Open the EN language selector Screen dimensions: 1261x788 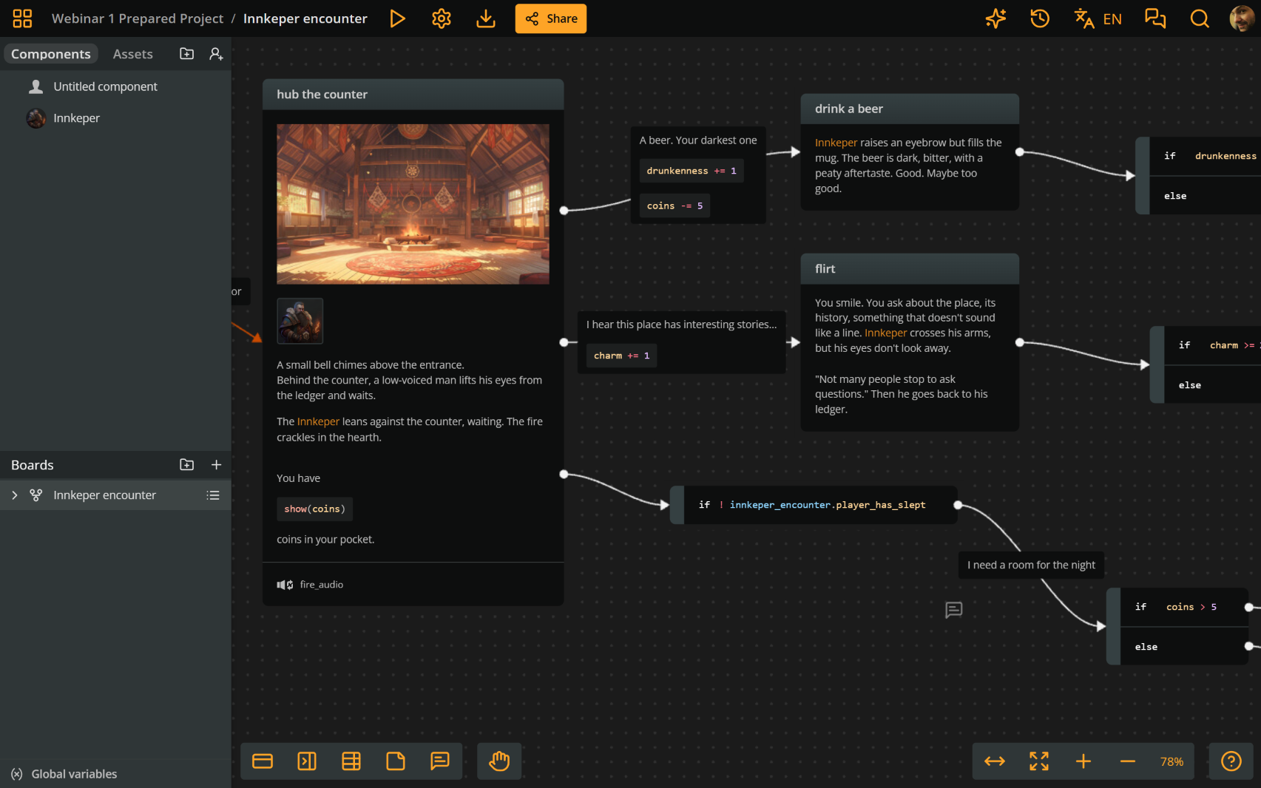1098,18
